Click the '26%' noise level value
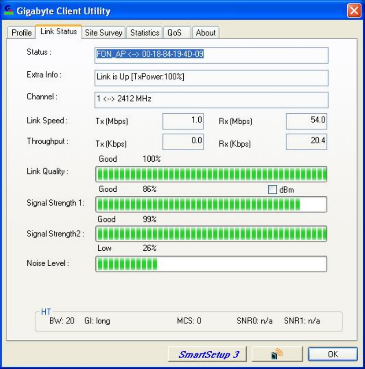Image resolution: width=365 pixels, height=369 pixels. point(150,248)
